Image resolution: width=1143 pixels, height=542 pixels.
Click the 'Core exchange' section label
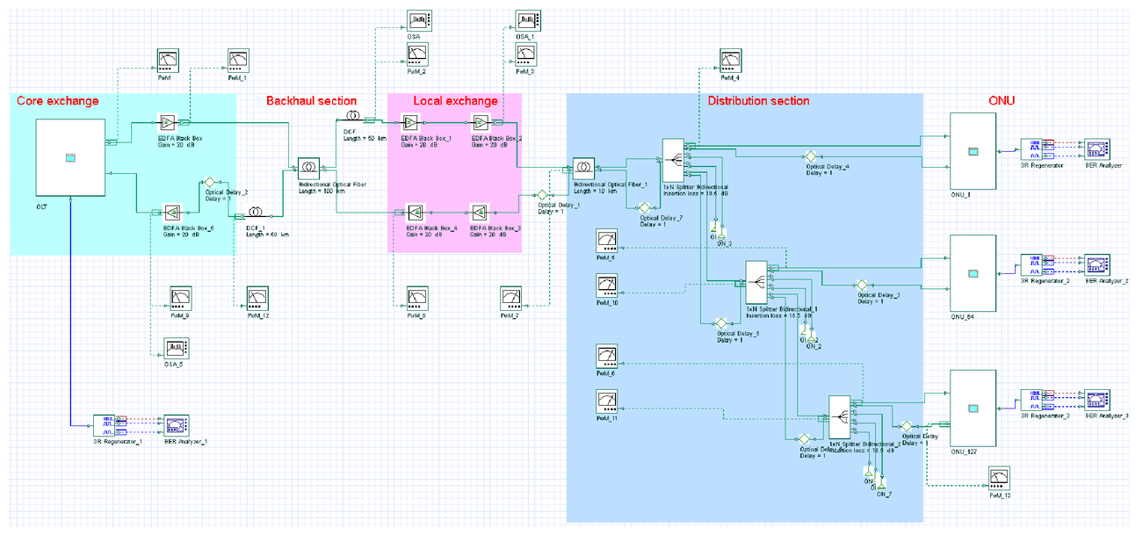click(x=58, y=101)
